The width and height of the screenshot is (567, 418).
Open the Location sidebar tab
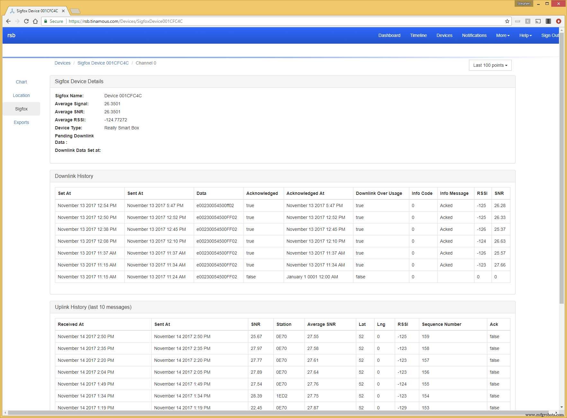tap(22, 95)
